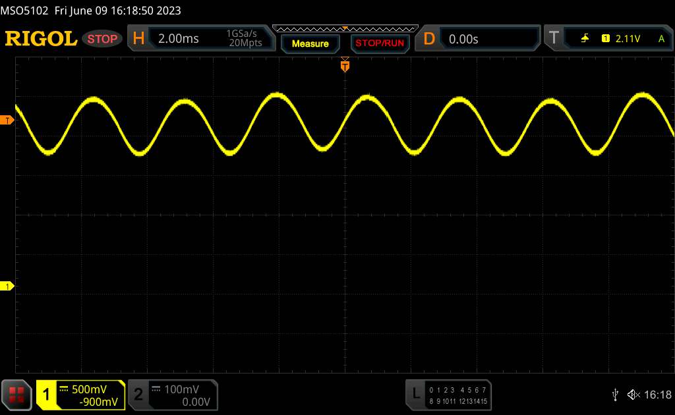Click the 16:18 clock display
The image size is (675, 415).
click(658, 395)
